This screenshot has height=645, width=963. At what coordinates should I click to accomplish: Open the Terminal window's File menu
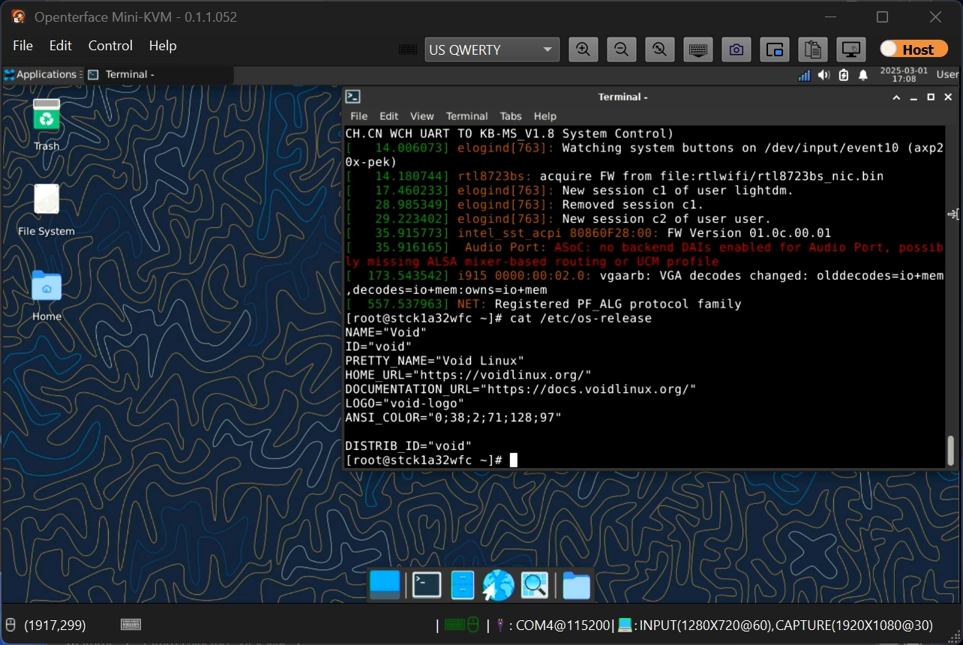click(x=359, y=116)
